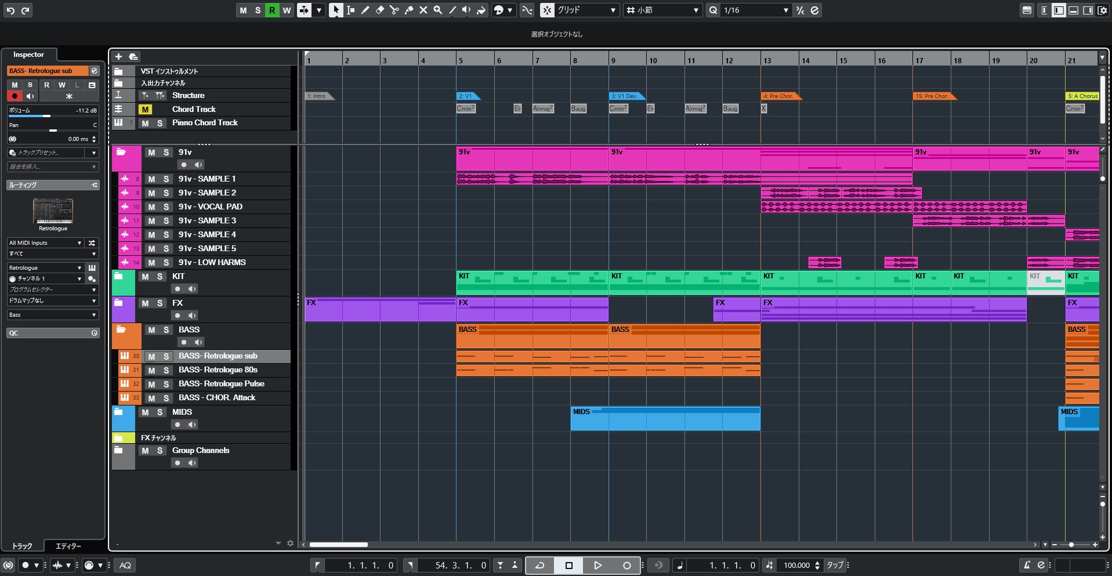Screen dimensions: 1112x576
Task: Pick the Draw pencil tool
Action: [365, 10]
